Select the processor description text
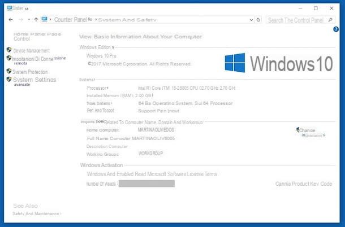 (x=187, y=88)
